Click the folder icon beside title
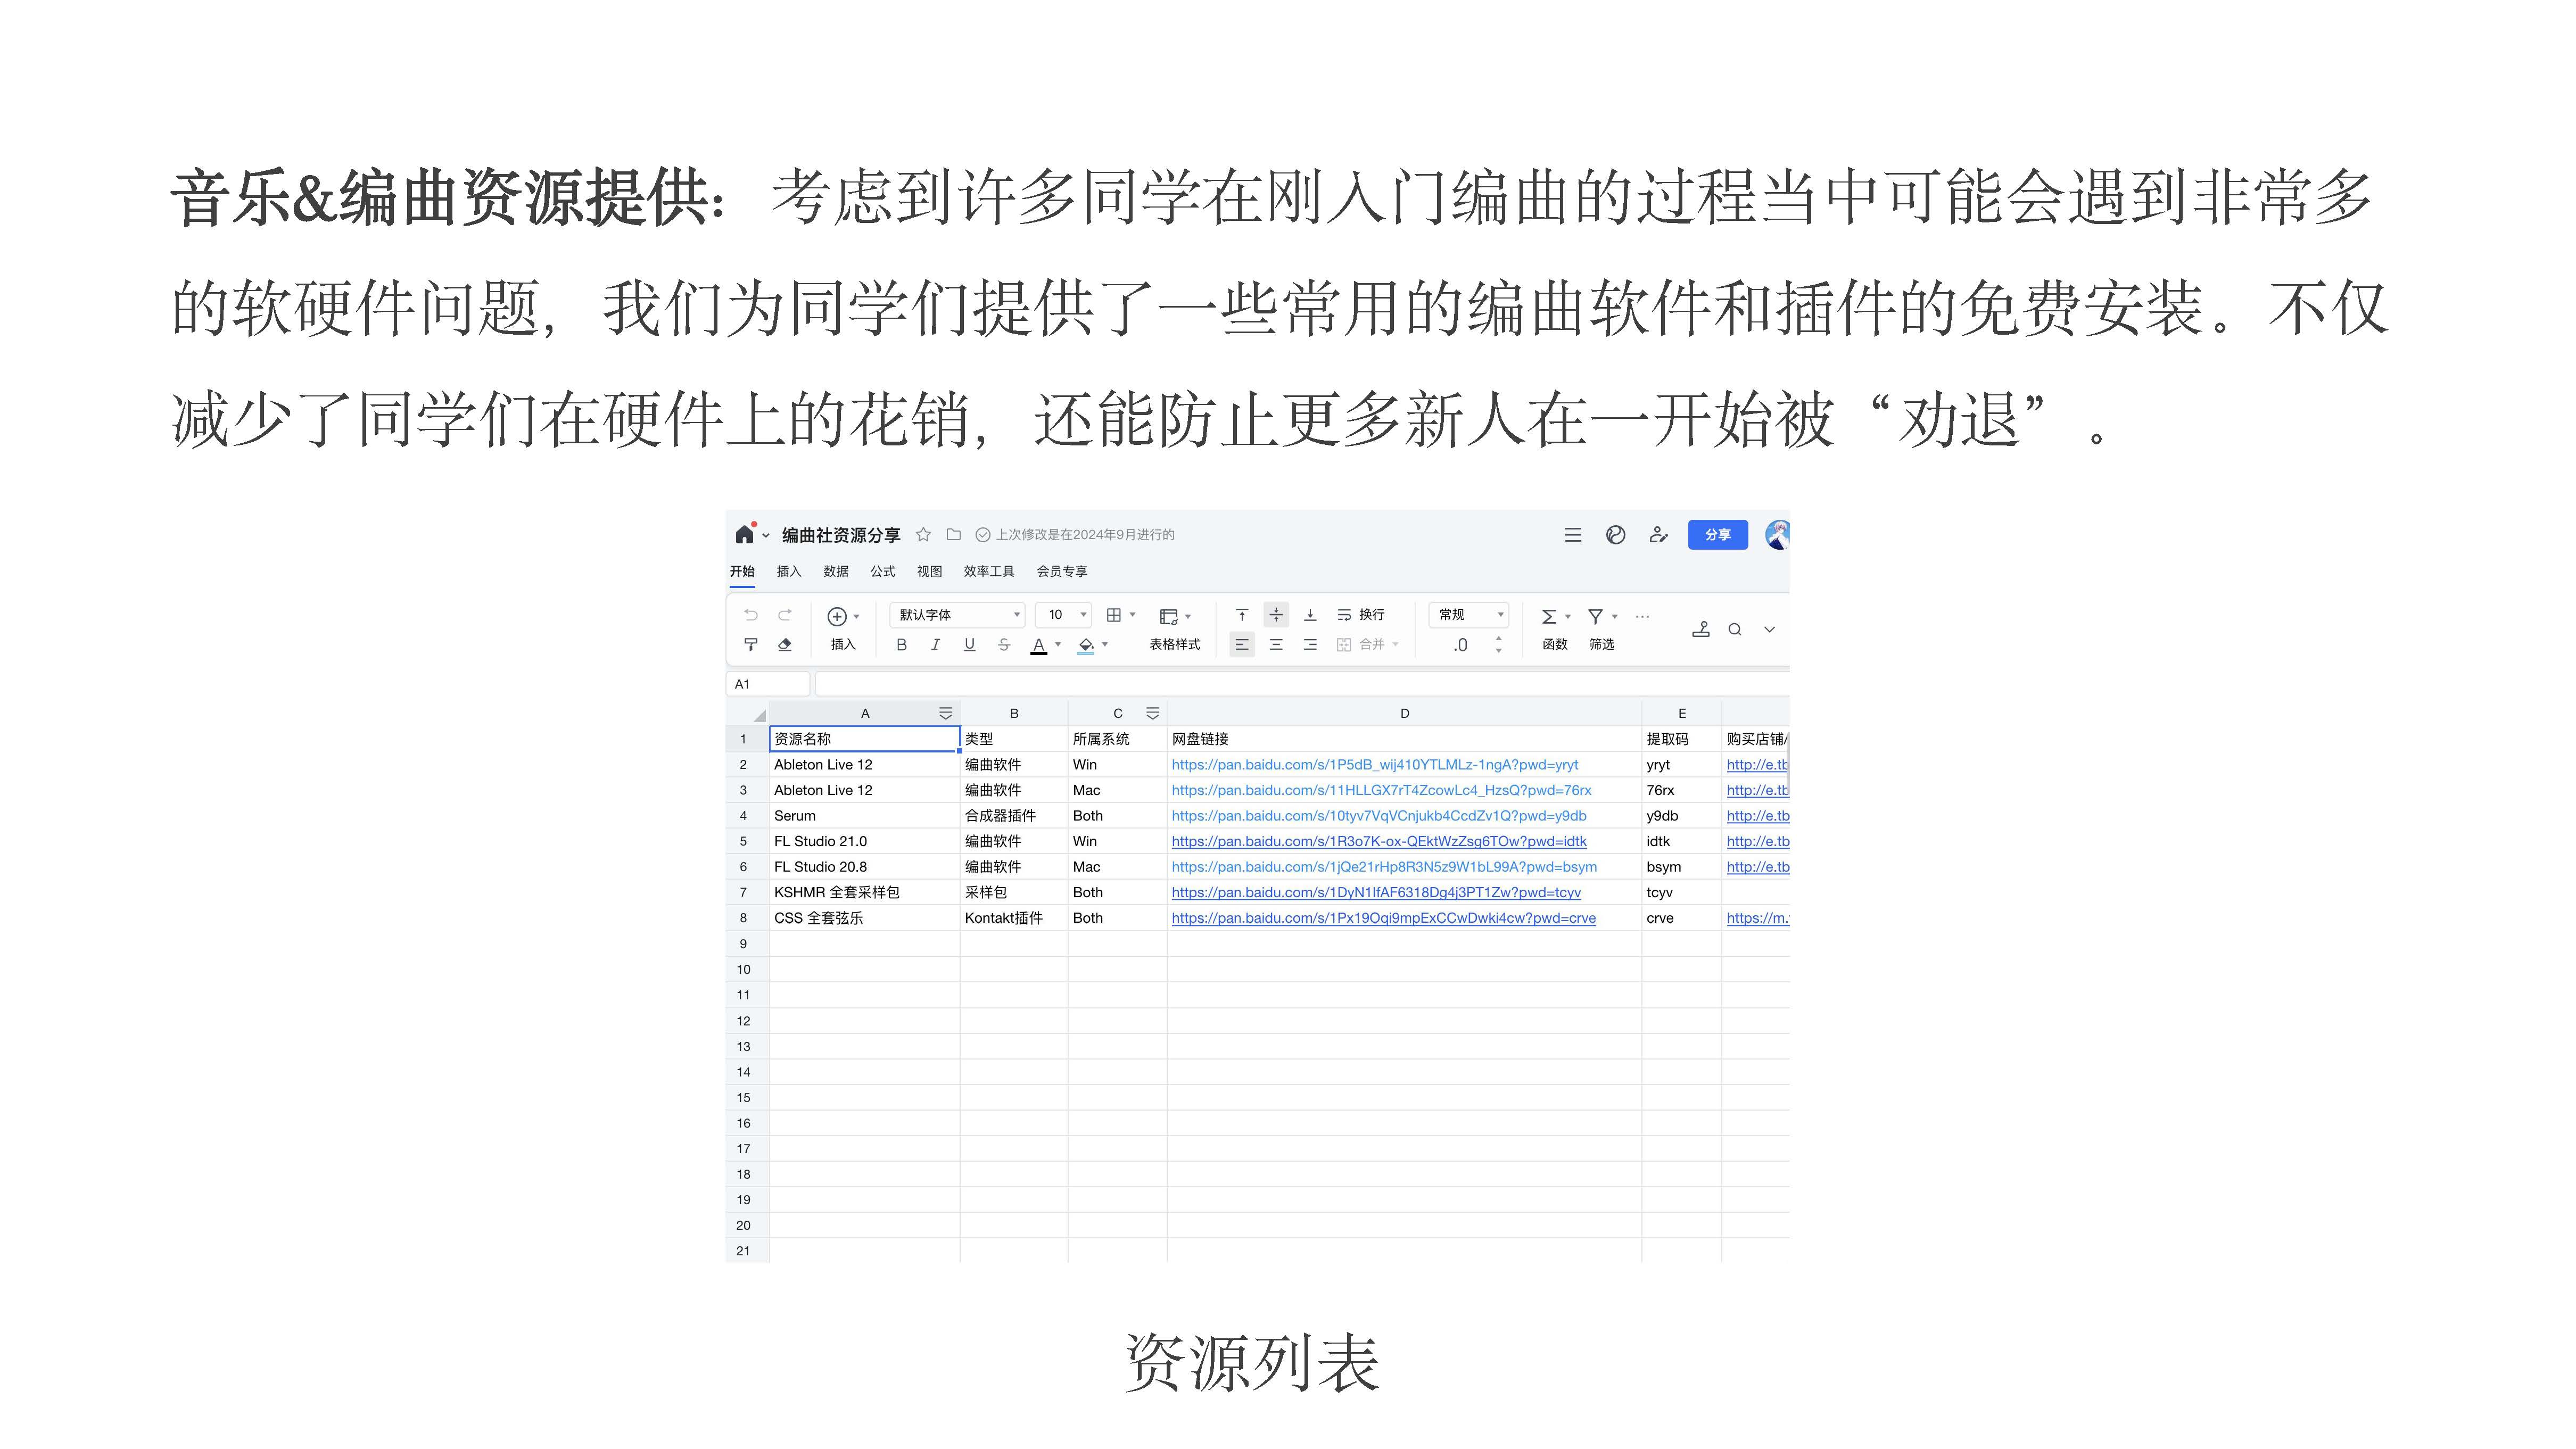This screenshot has height=1449, width=2576. [x=954, y=535]
